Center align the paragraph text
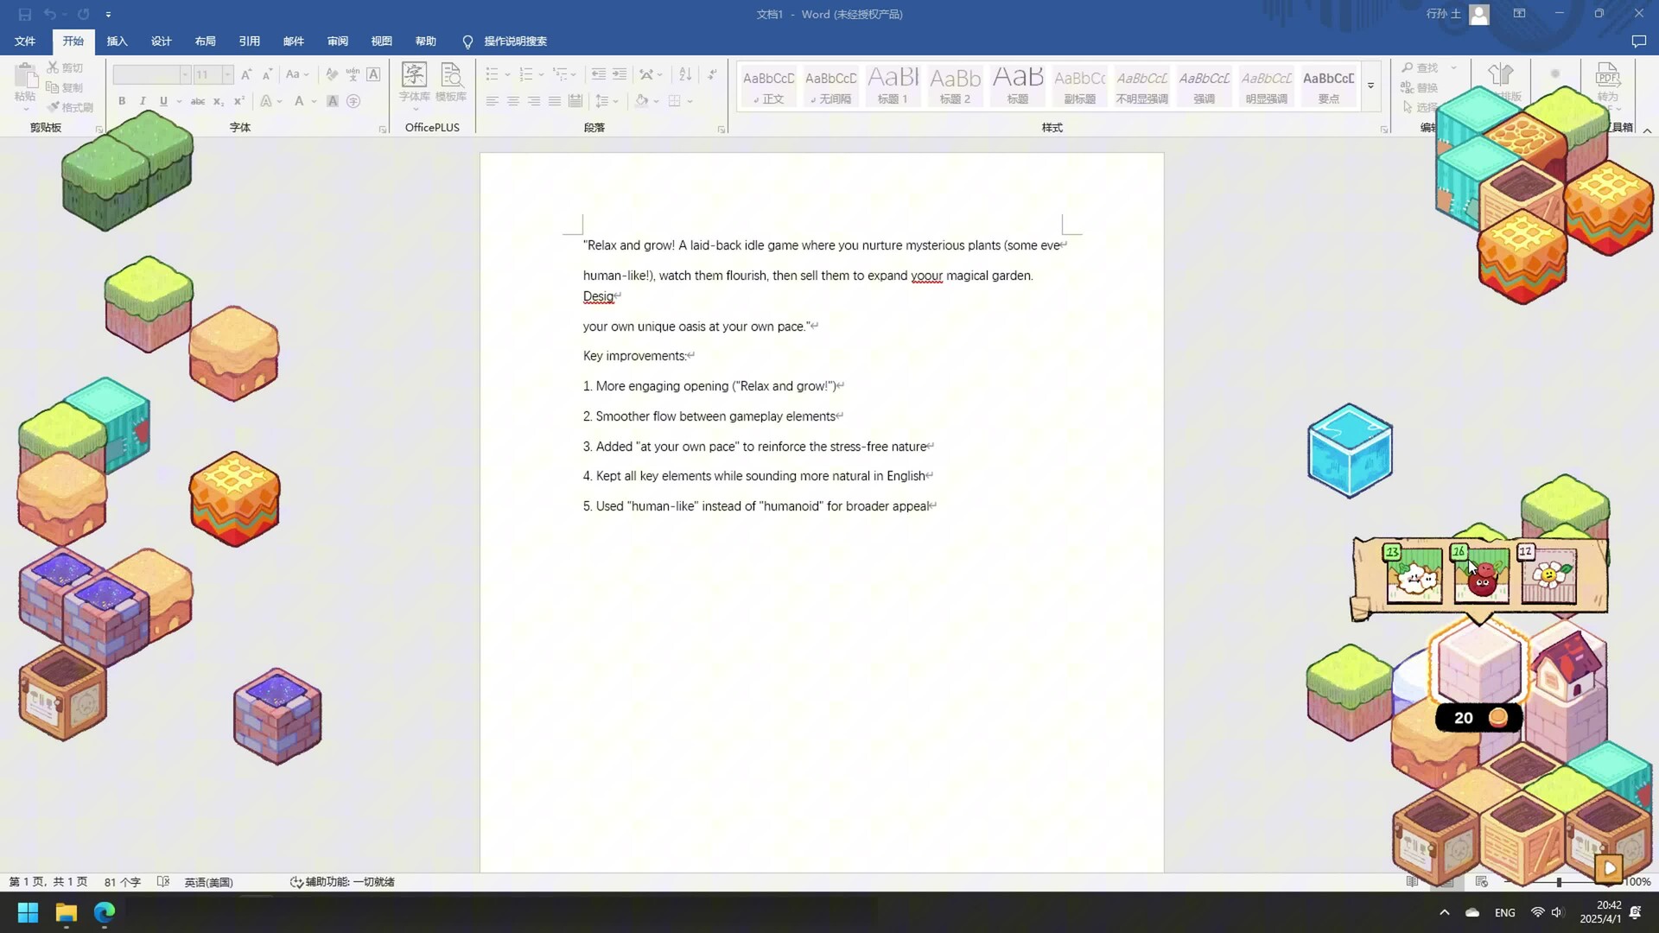 click(513, 101)
